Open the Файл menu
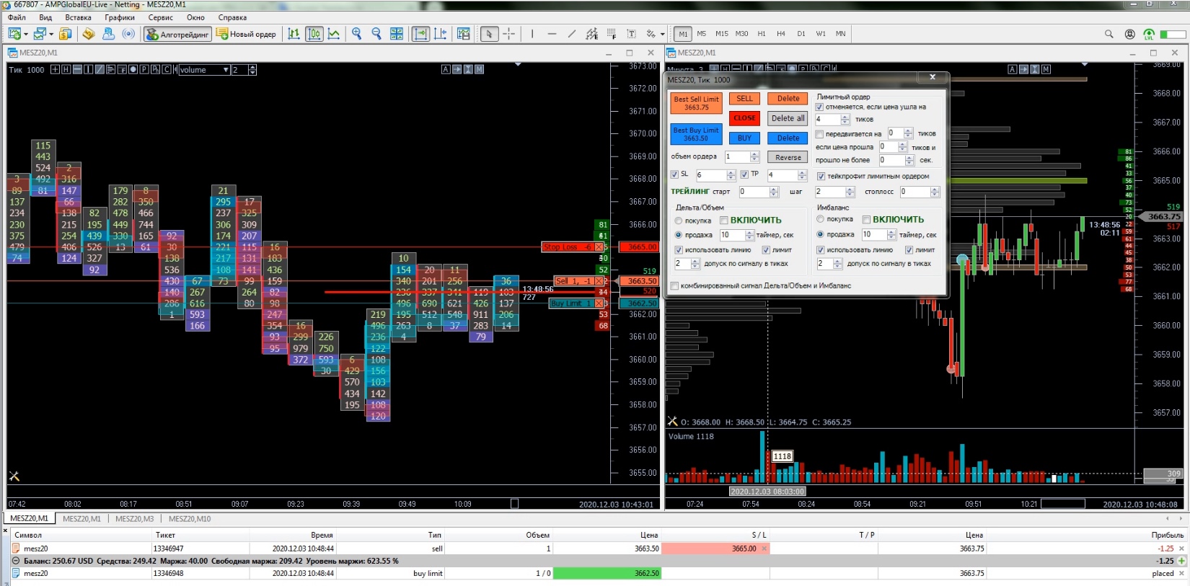Screen dimensions: 1190x586 17,17
